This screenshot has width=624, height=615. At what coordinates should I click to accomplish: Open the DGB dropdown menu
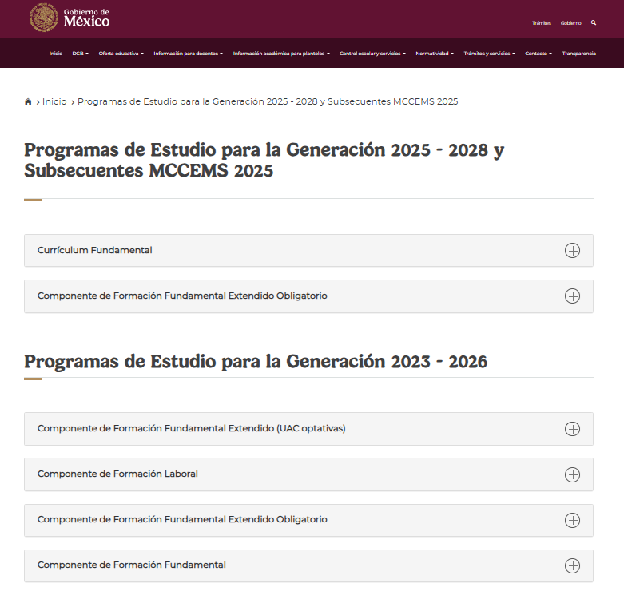[80, 54]
